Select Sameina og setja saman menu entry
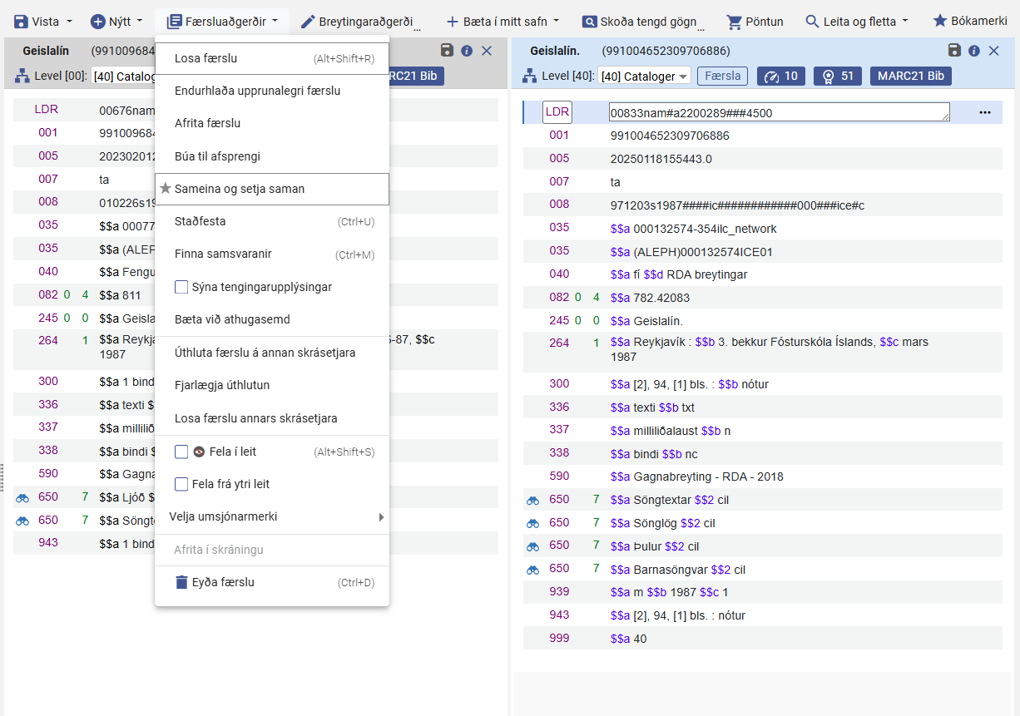This screenshot has width=1020, height=716. point(240,189)
